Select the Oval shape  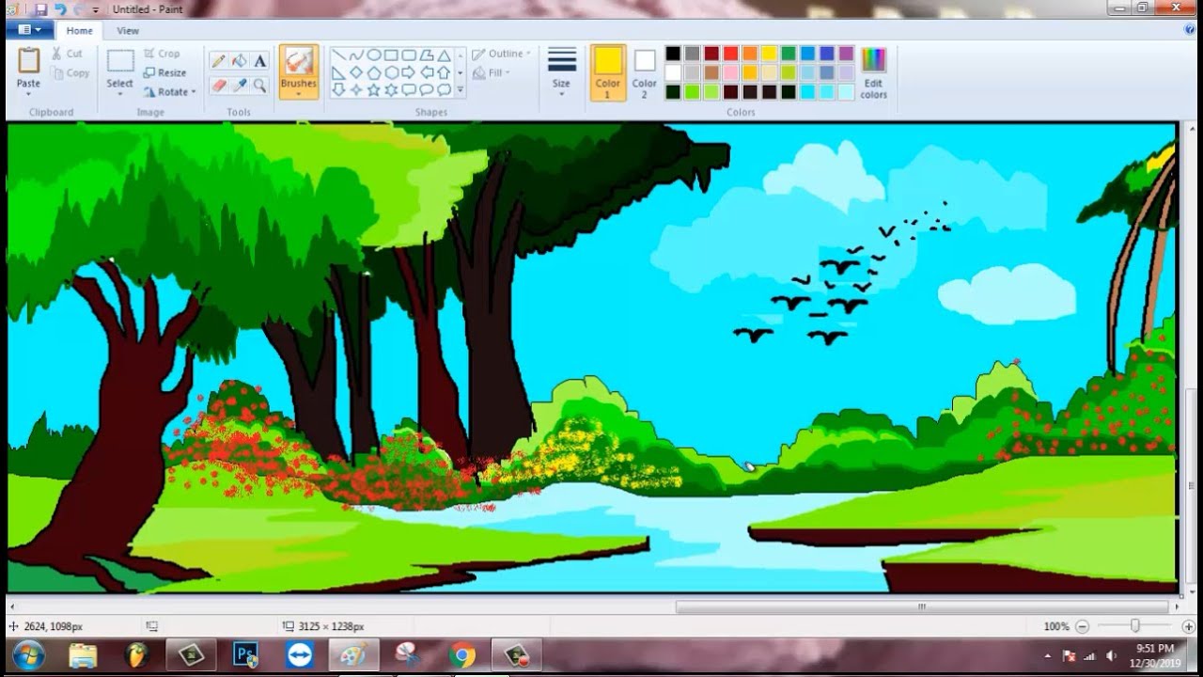(374, 55)
